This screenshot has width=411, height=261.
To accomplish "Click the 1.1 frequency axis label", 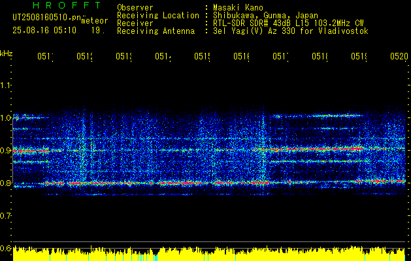I will pyautogui.click(x=5, y=85).
